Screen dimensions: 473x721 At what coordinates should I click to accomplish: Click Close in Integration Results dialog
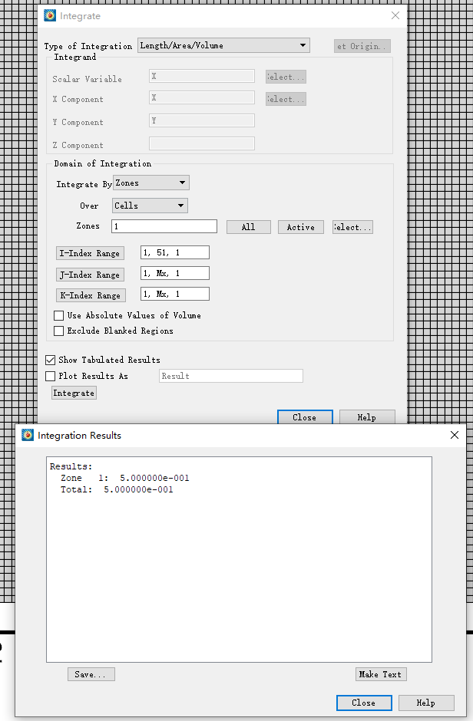point(364,703)
